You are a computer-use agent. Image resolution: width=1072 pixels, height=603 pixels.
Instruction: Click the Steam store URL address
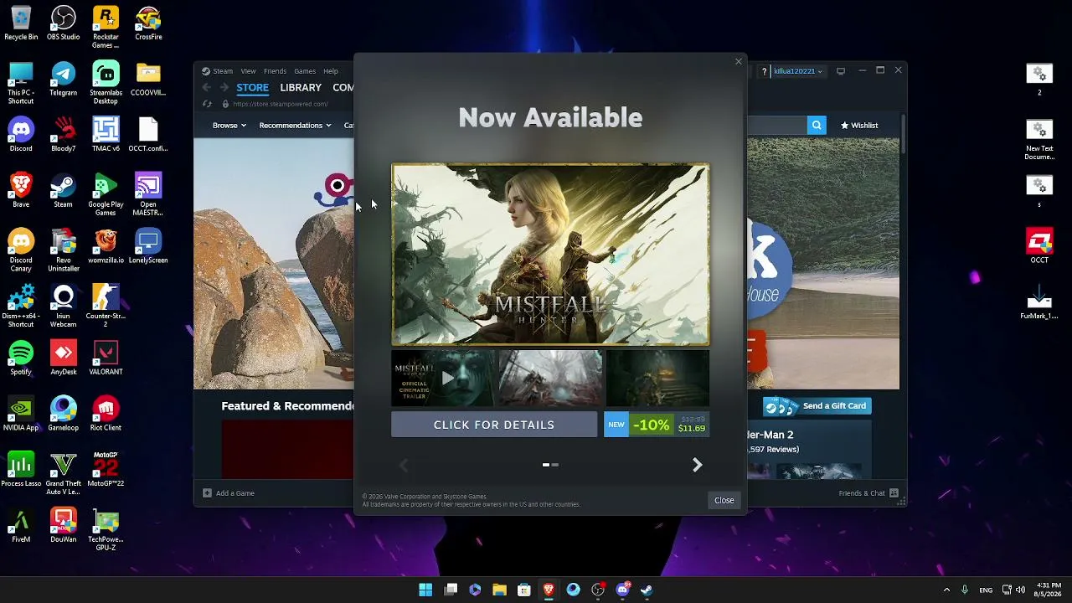(x=281, y=104)
